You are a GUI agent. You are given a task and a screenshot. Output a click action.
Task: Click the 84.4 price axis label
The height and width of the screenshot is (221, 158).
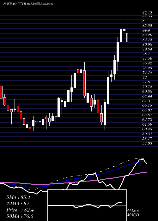[146, 30]
